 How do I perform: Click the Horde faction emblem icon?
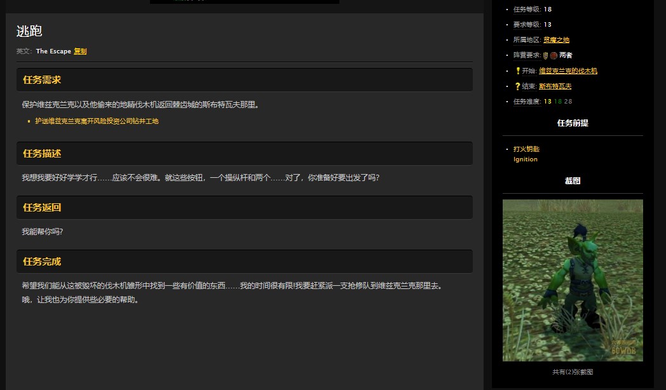(x=554, y=55)
